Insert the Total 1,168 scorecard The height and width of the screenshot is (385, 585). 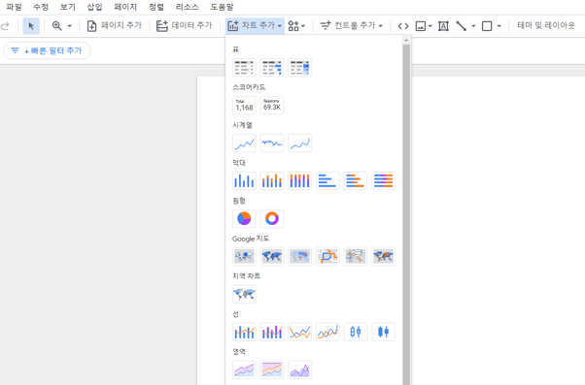click(x=244, y=106)
